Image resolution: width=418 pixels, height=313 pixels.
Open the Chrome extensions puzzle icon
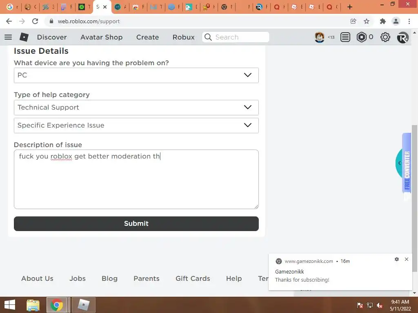382,21
